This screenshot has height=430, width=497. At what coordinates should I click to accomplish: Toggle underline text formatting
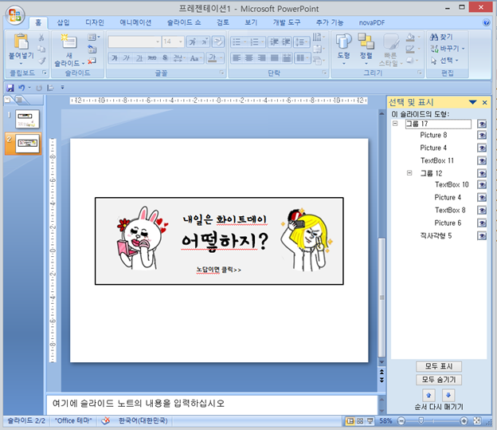tap(139, 57)
